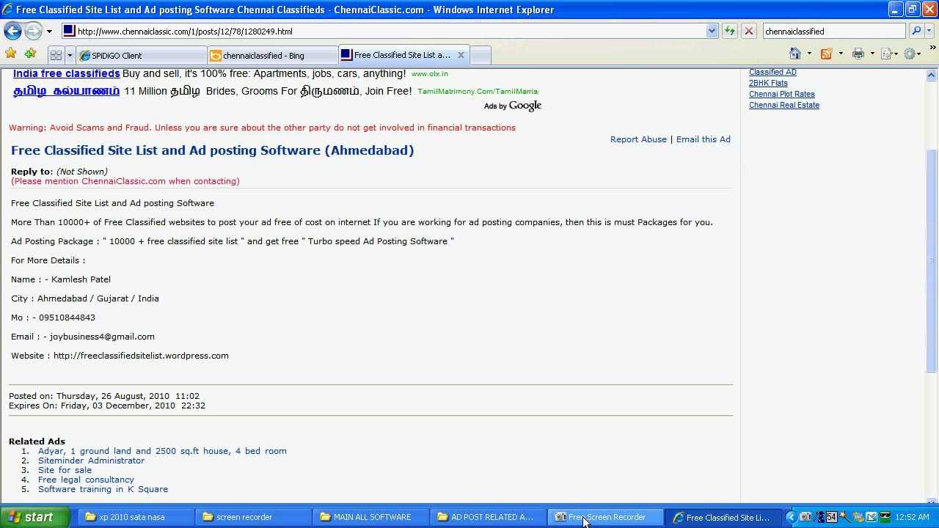Click the Home page icon
This screenshot has height=528, width=939.
tap(794, 54)
